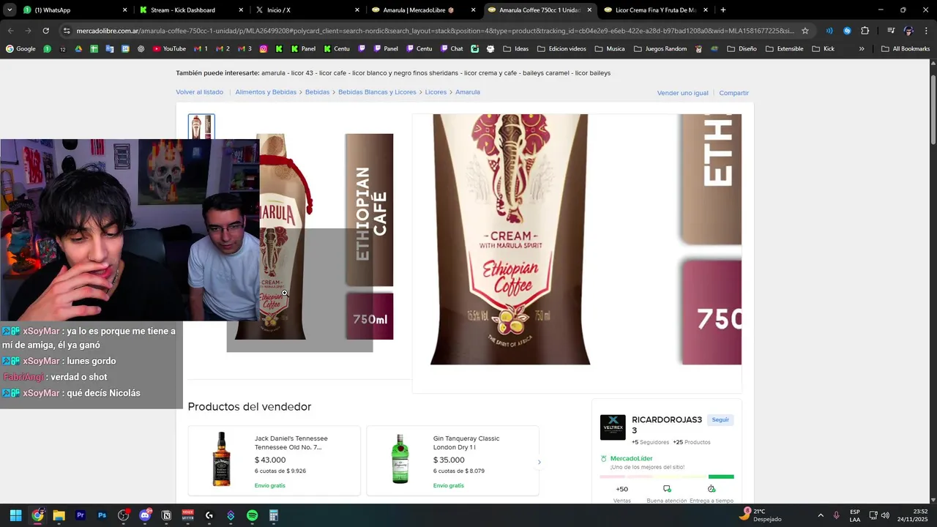
Task: Open Premiere Pro from the taskbar
Action: click(x=81, y=515)
